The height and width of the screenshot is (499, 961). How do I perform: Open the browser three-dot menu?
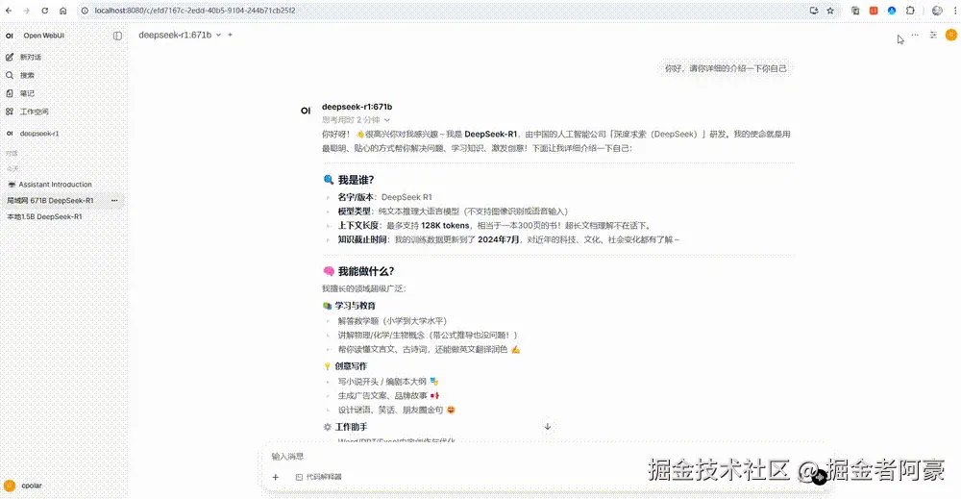955,11
